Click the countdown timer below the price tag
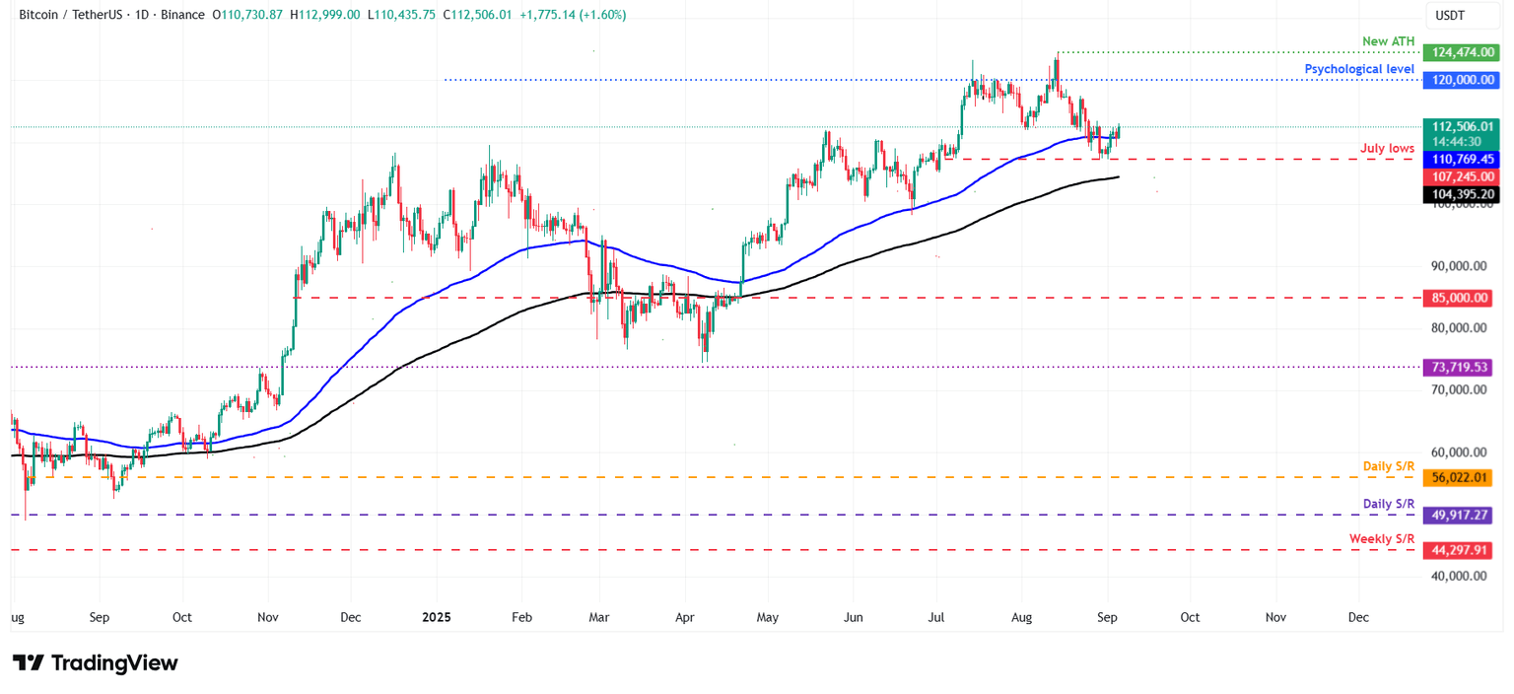Viewport: 1514px width, 694px height. (x=1461, y=141)
